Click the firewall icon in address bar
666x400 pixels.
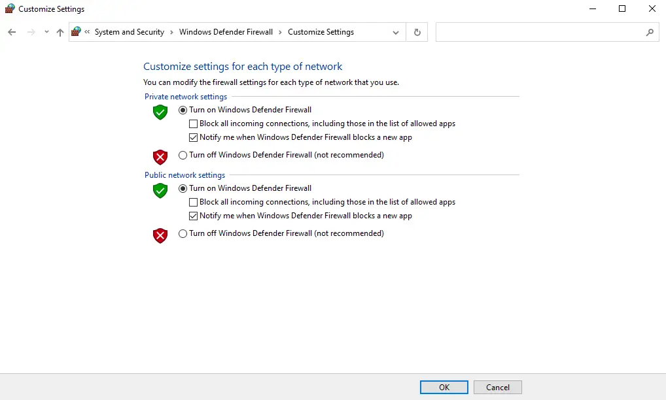coord(76,32)
